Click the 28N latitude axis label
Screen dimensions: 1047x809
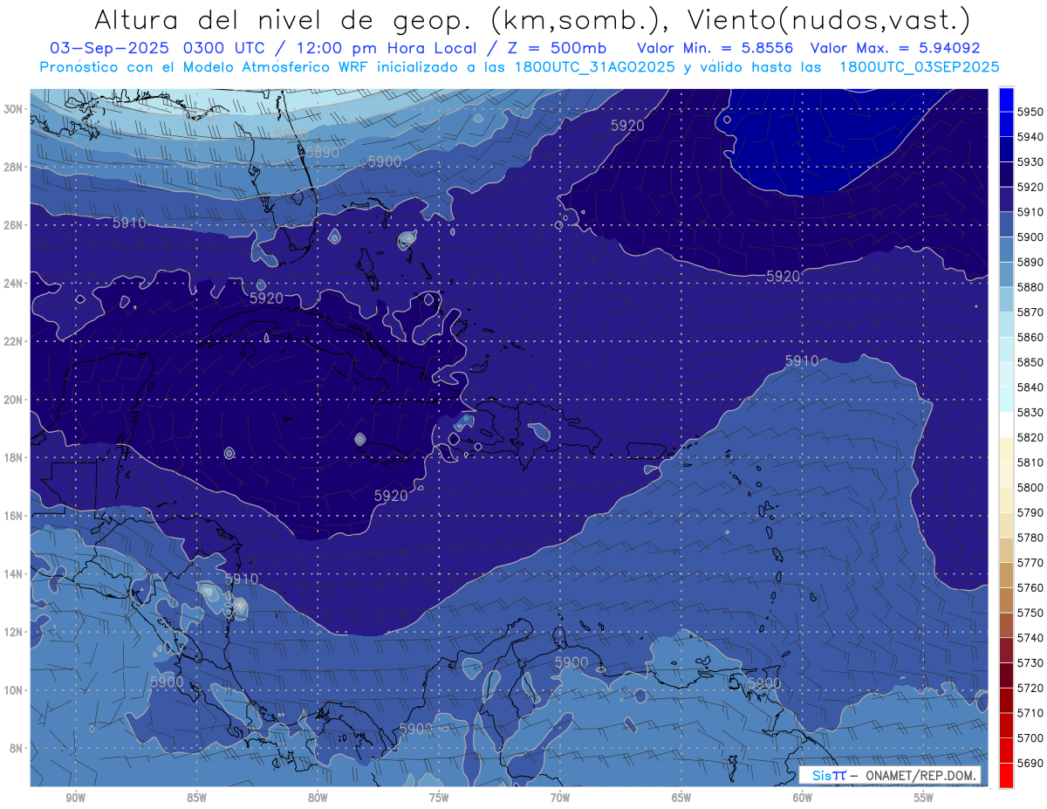13,167
